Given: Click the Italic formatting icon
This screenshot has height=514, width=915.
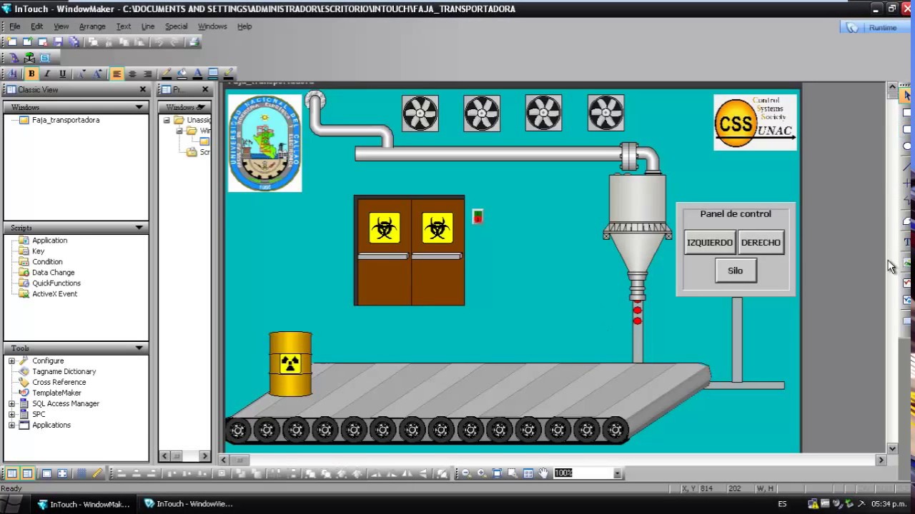Looking at the screenshot, I should [x=47, y=74].
